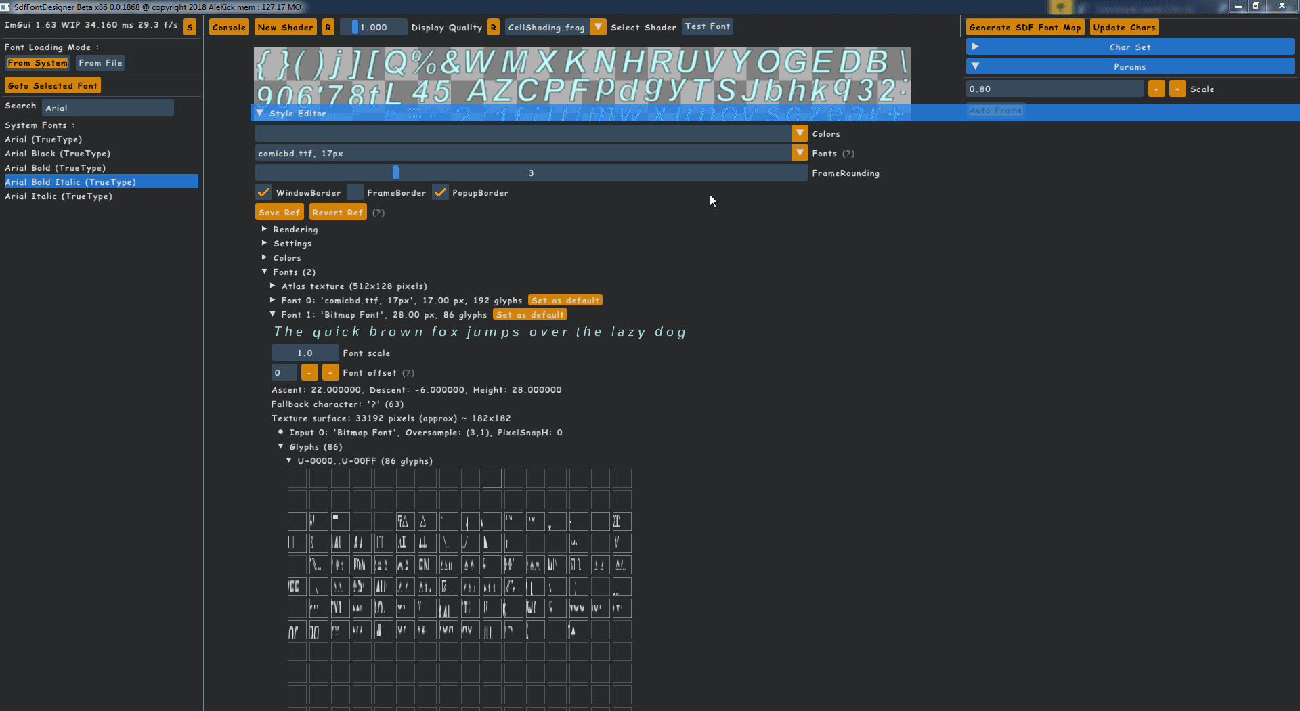This screenshot has height=711, width=1300.
Task: Click the Display Quality slider
Action: 374,28
